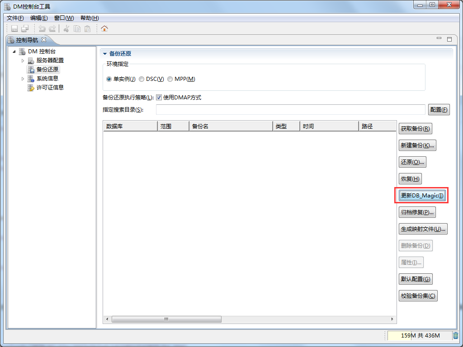Click the Undo toolbar icon
The height and width of the screenshot is (347, 463).
[42, 28]
